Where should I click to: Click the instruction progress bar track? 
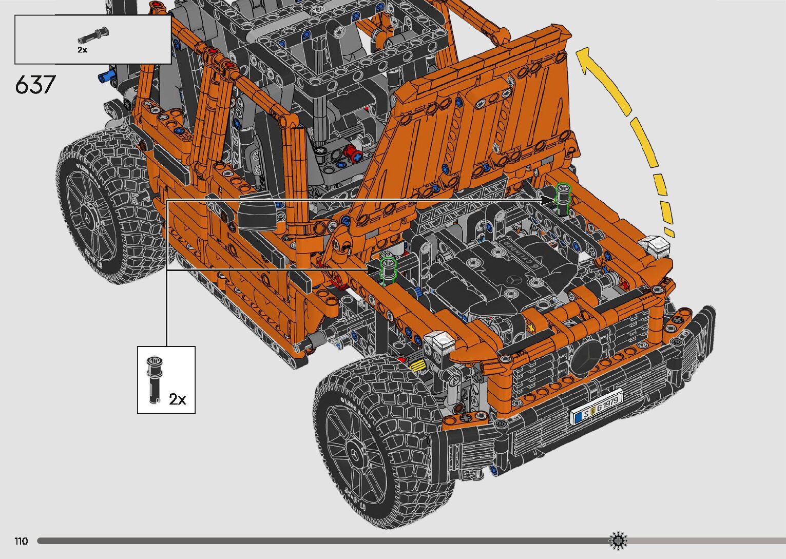click(x=308, y=541)
